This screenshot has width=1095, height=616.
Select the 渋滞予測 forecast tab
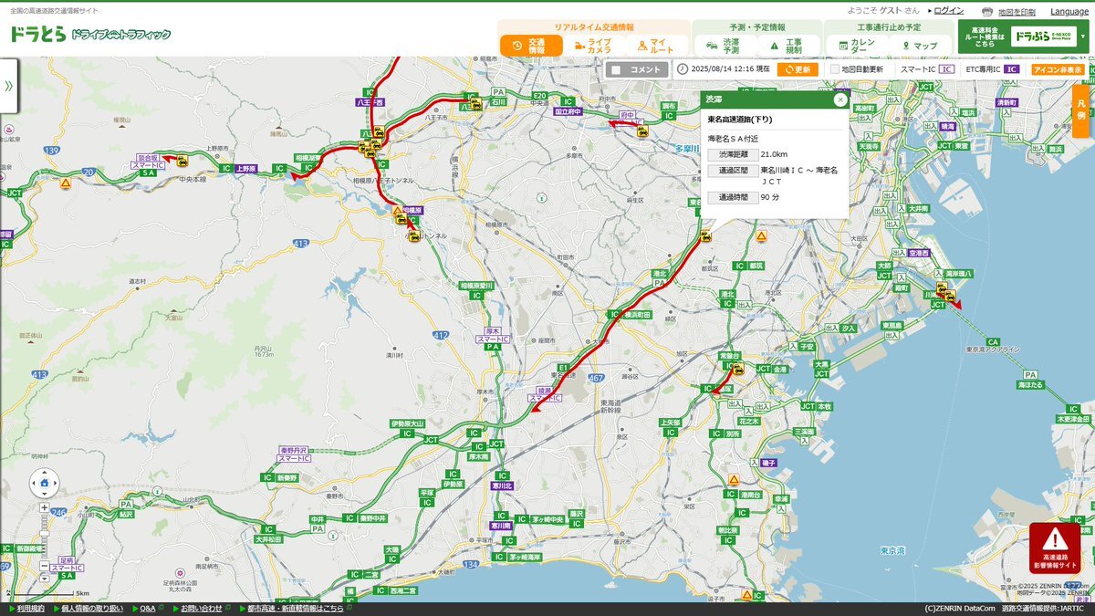pos(724,46)
